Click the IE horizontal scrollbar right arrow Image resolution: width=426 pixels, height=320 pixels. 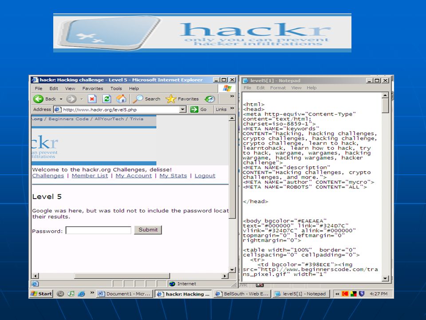(225, 276)
